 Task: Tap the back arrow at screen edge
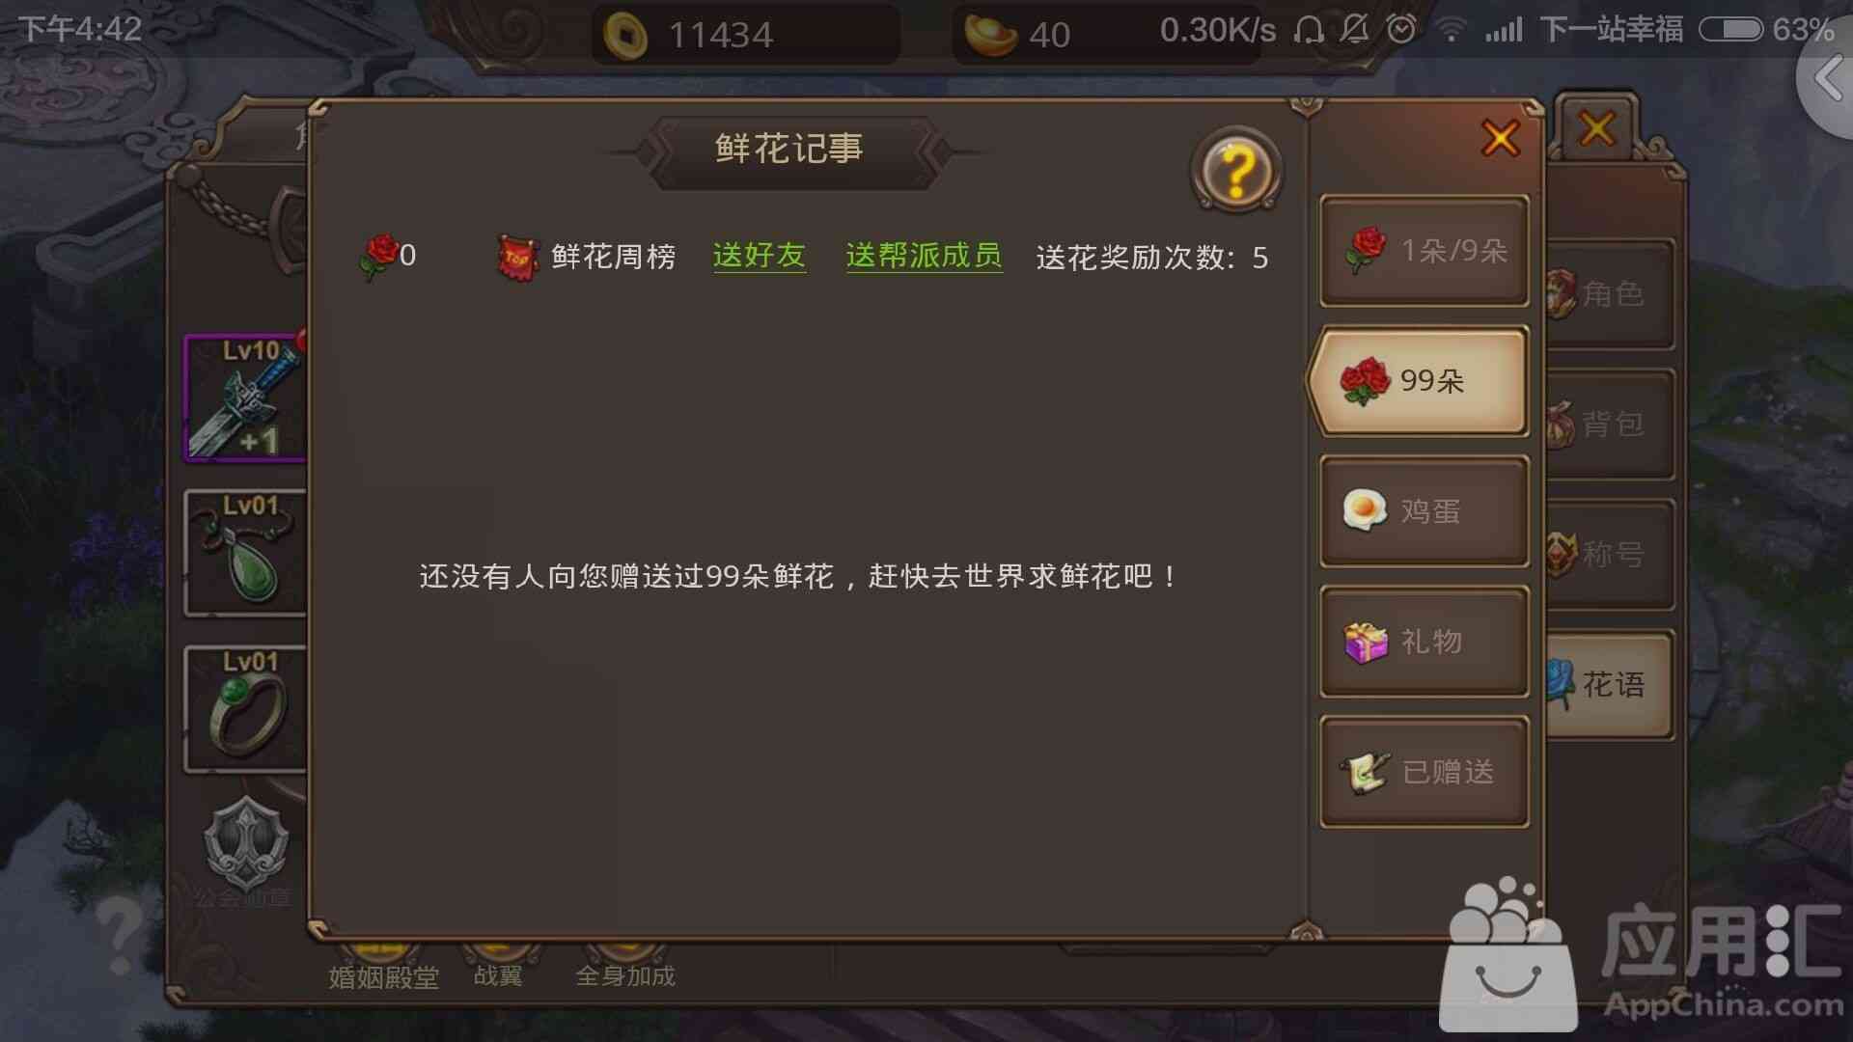(1829, 77)
